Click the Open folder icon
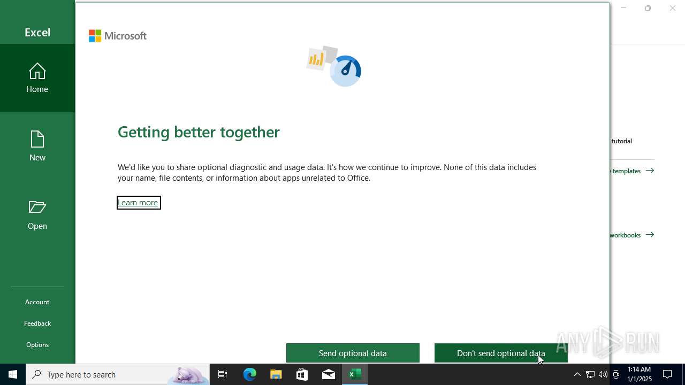The image size is (685, 385). pyautogui.click(x=37, y=207)
